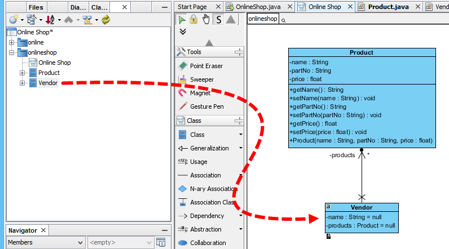Collapse the onlineshop package node
Screen dimensions: 449x249
pyautogui.click(x=11, y=52)
